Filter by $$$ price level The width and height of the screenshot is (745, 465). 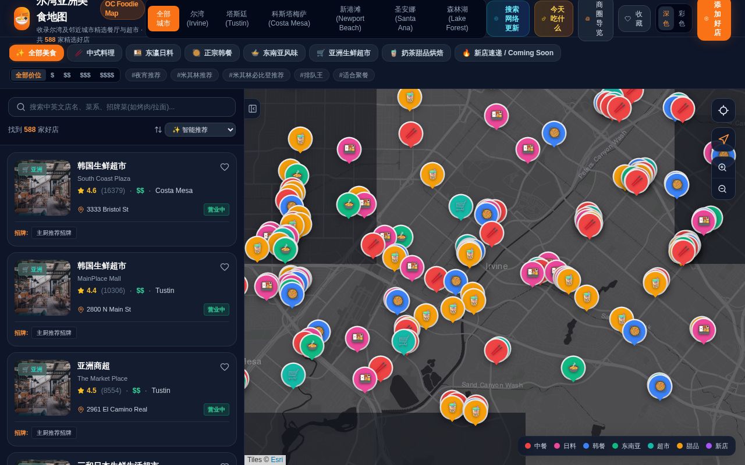(85, 75)
